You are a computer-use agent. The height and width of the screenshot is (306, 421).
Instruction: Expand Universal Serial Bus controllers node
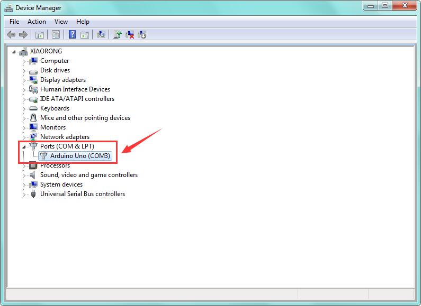[24, 195]
